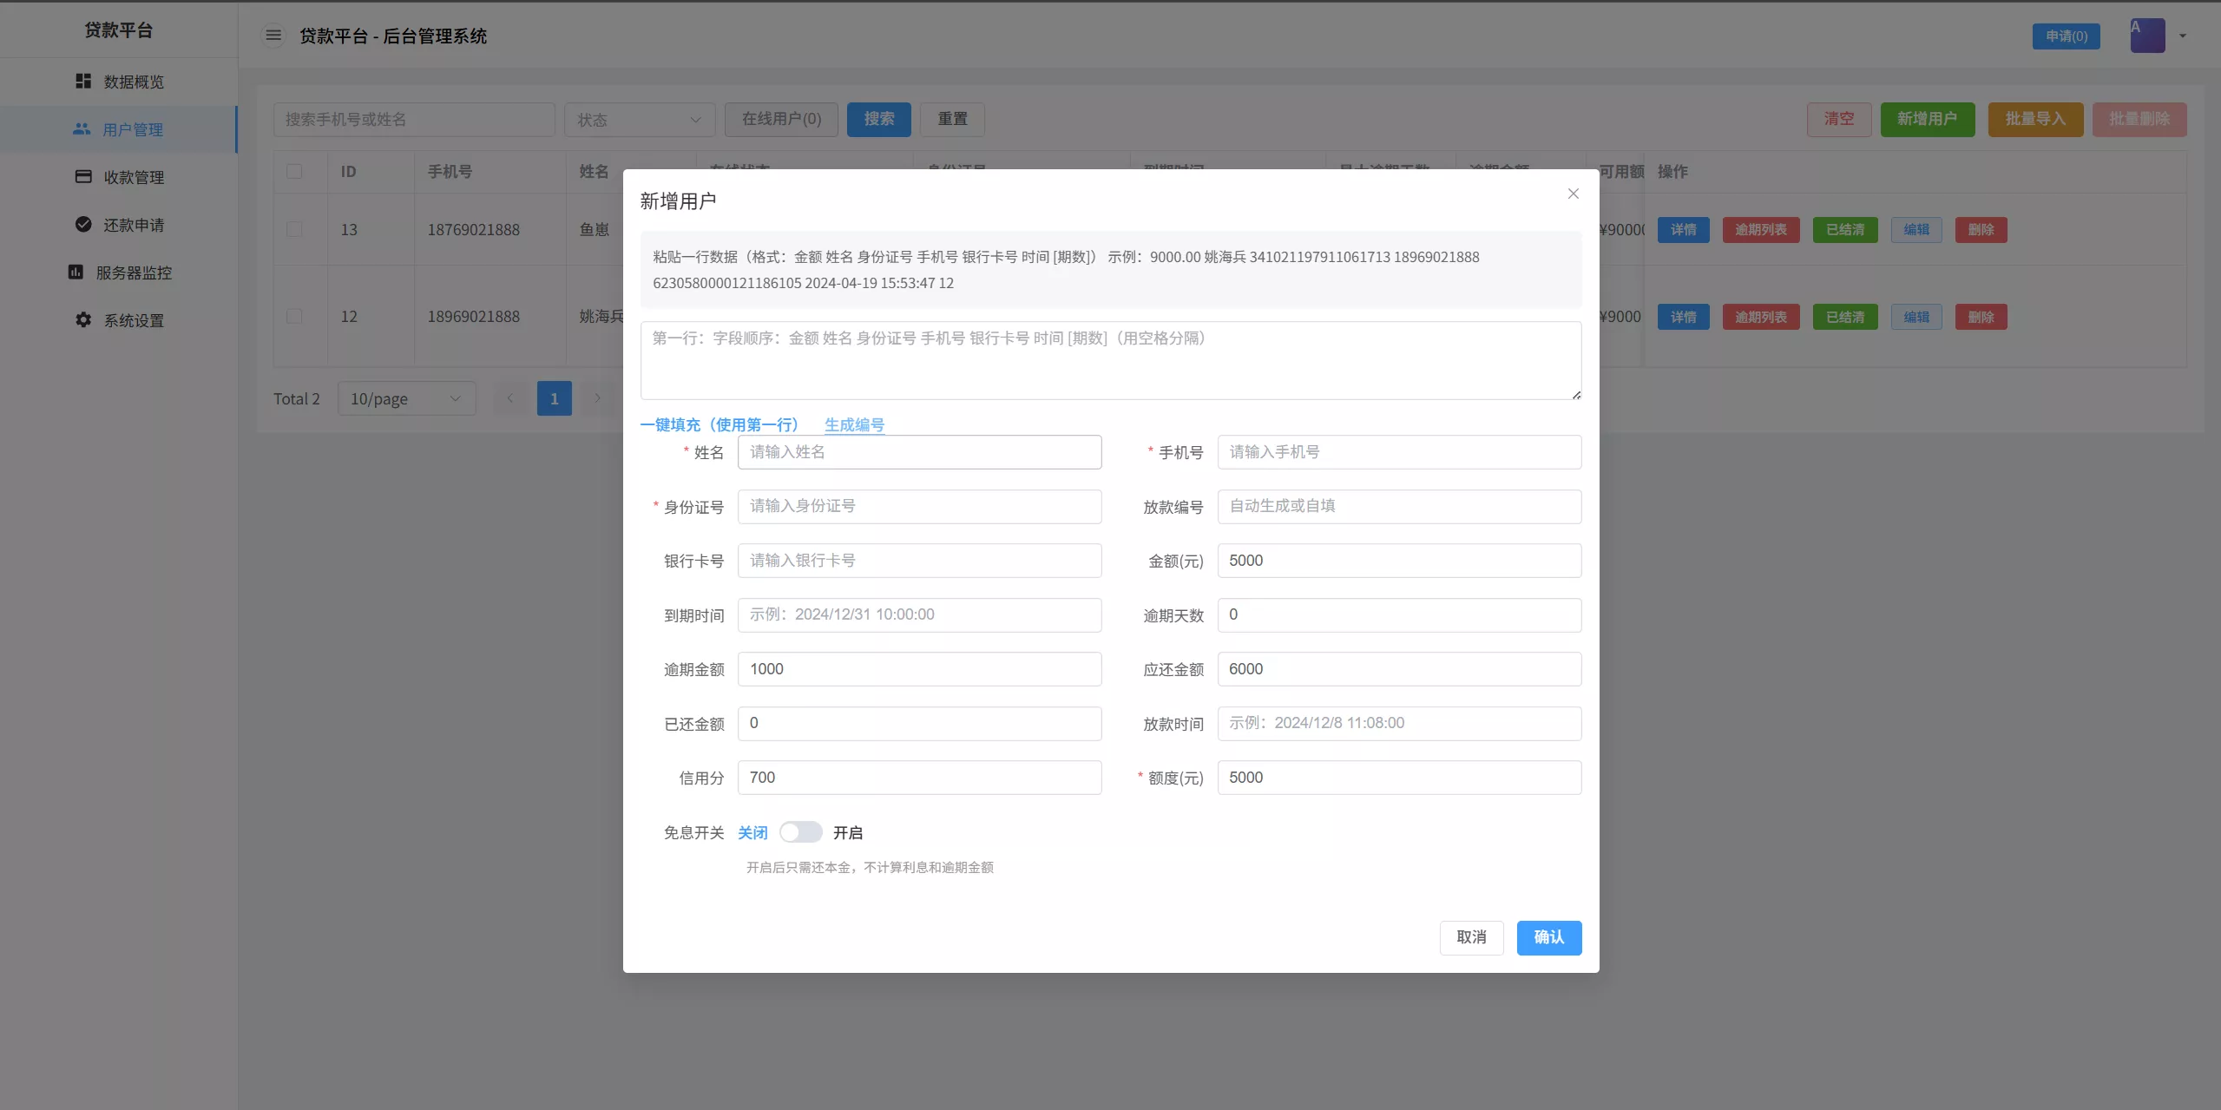2221x1110 pixels.
Task: Enable the 免息开关 interest-free toggle
Action: click(799, 831)
